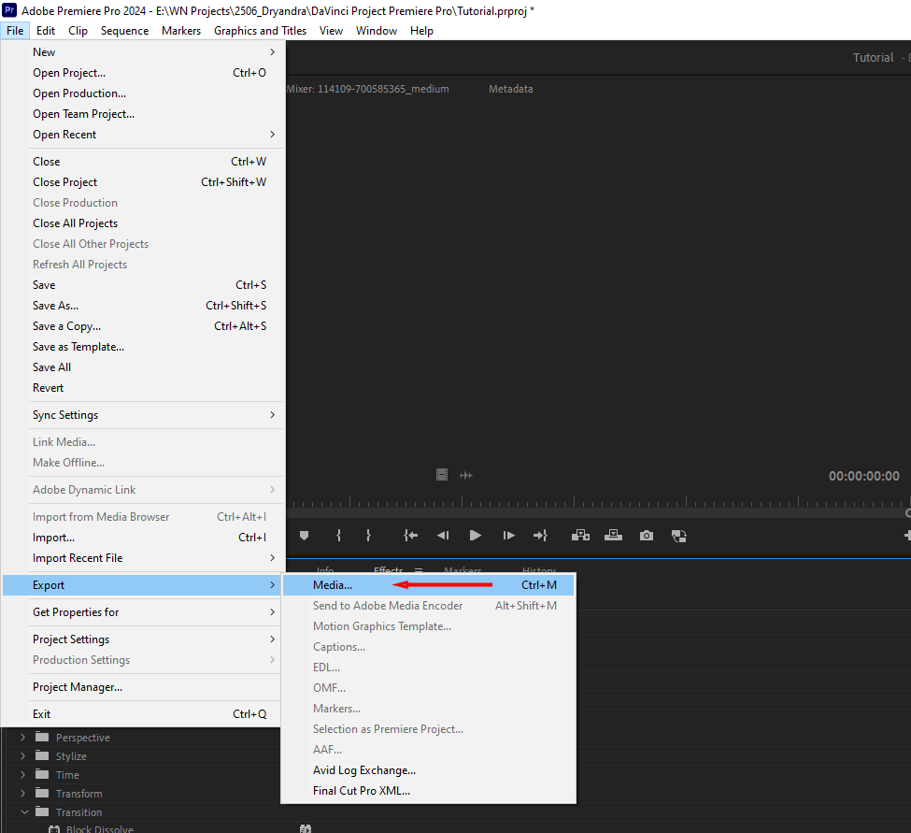Choose Save a Copy...

click(142, 326)
